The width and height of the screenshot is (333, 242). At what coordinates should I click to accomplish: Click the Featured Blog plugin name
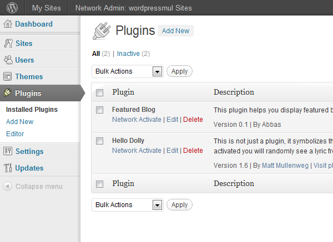134,110
